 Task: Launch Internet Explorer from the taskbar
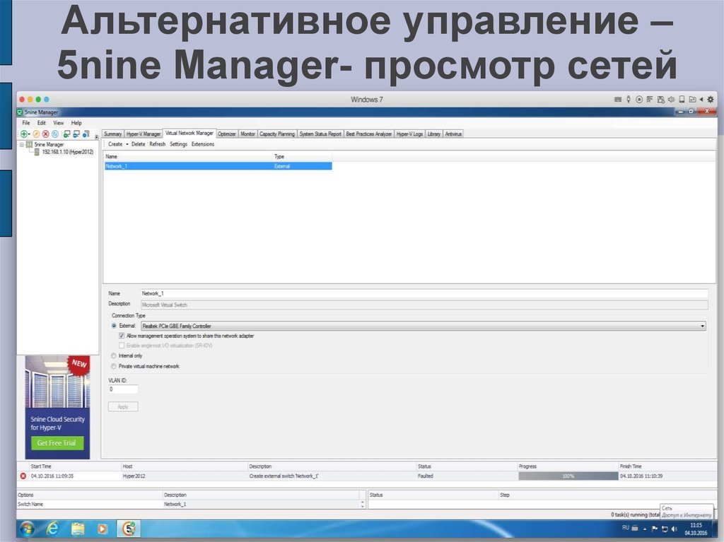[x=52, y=529]
